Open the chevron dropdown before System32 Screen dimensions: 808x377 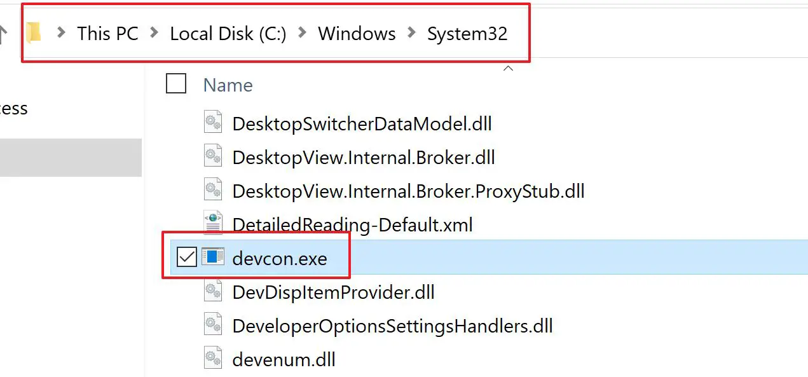(411, 33)
